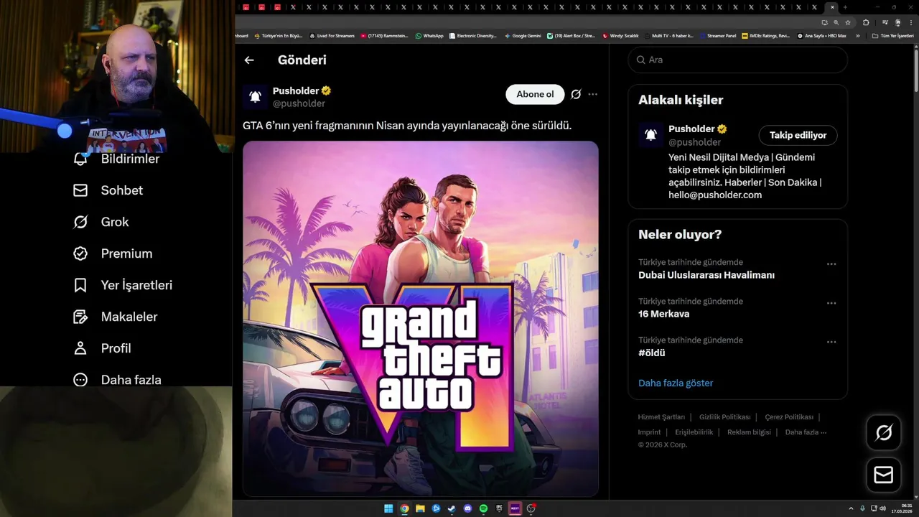Close the active browser tab
The height and width of the screenshot is (517, 919).
(832, 7)
